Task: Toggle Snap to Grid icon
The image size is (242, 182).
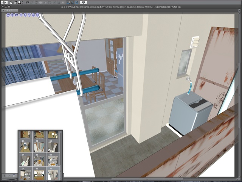Action: 77,2
